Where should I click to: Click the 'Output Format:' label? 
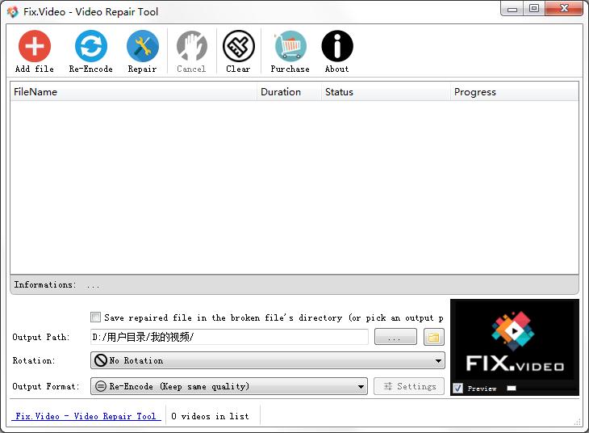click(46, 386)
